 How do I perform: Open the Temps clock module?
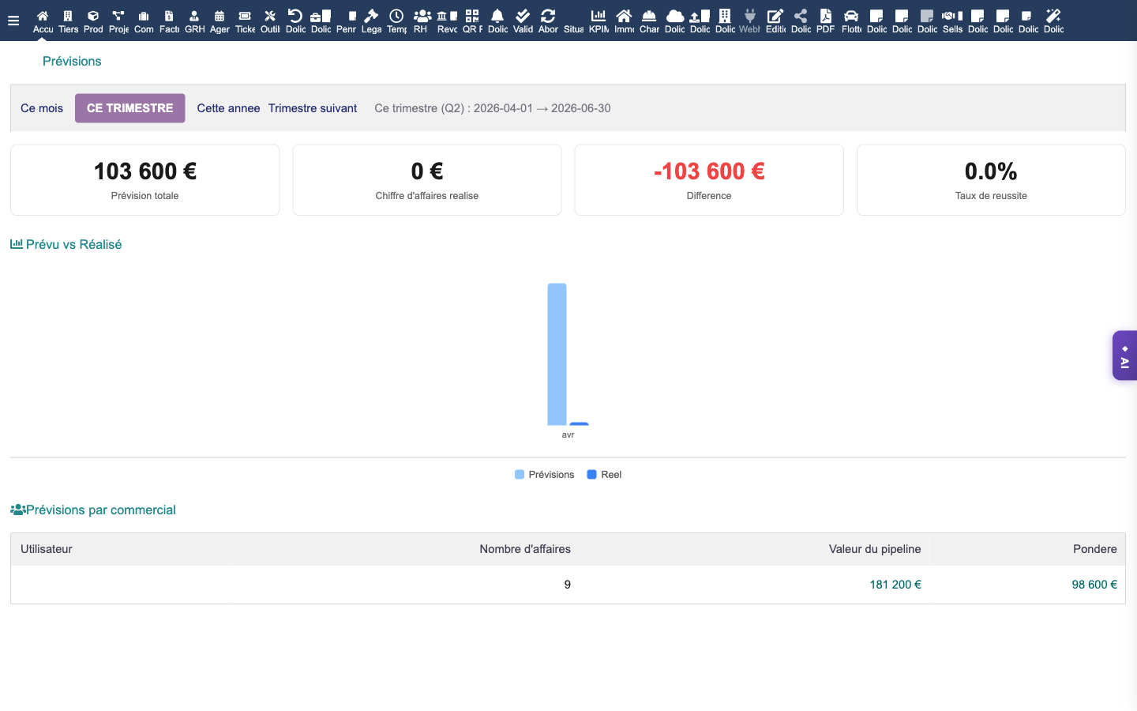point(396,21)
